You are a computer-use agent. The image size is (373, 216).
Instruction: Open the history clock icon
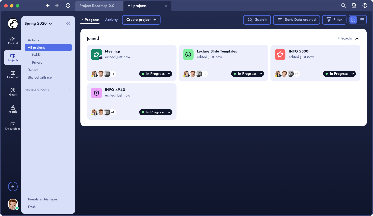pyautogui.click(x=68, y=5)
